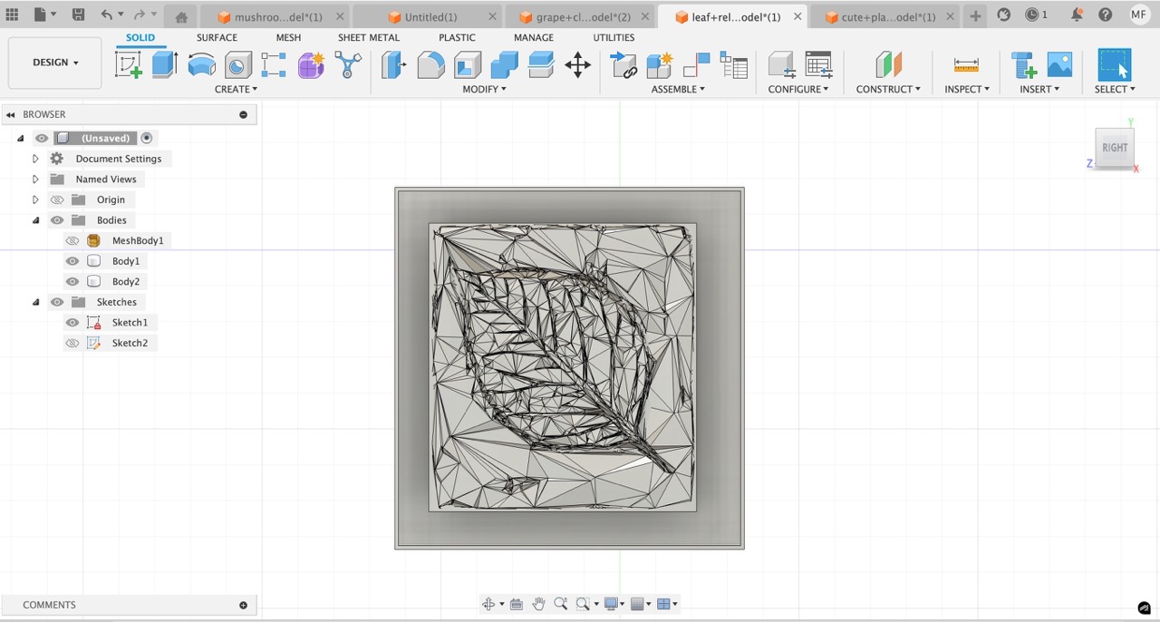Click RIGHT on the ViewCube

point(1115,148)
